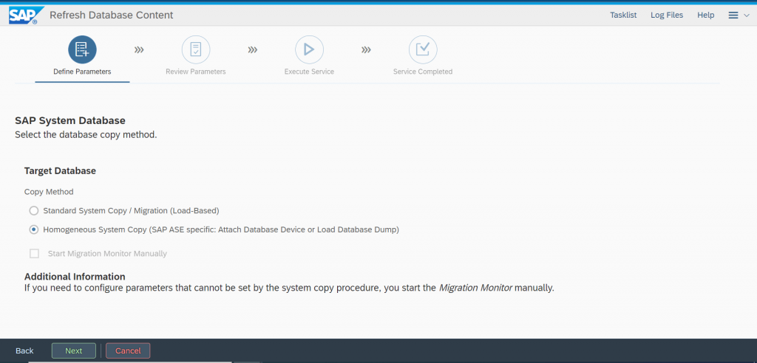This screenshot has width=757, height=363.
Task: Click the 'Standard System Copy / Migration (Load-Based)' label
Action: (x=132, y=211)
